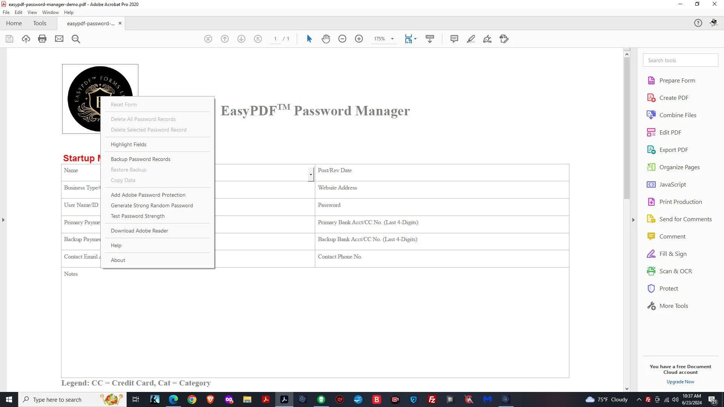
Task: Click the page number input box
Action: (x=275, y=39)
